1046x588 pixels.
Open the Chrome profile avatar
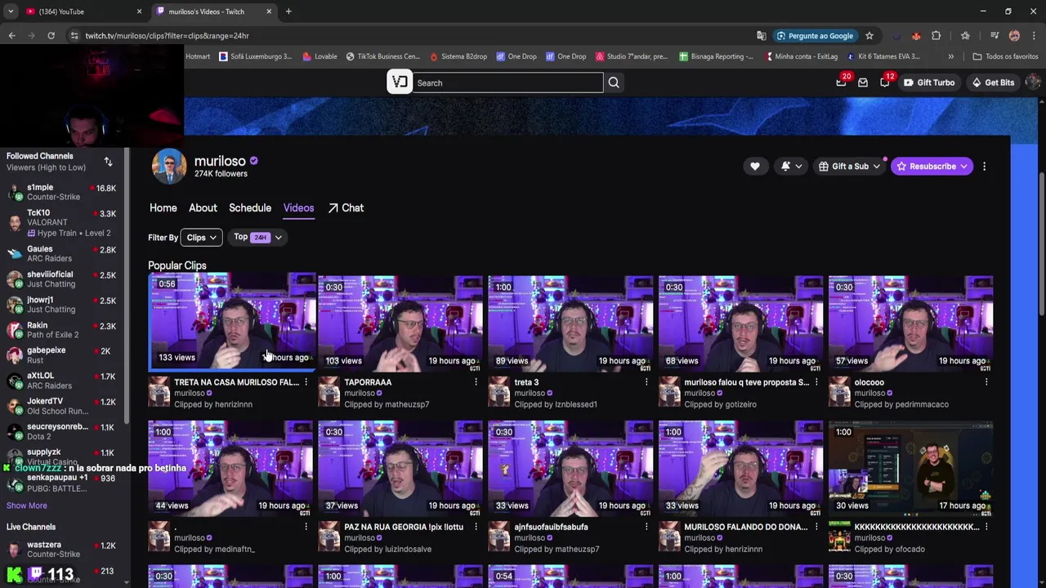(1014, 36)
